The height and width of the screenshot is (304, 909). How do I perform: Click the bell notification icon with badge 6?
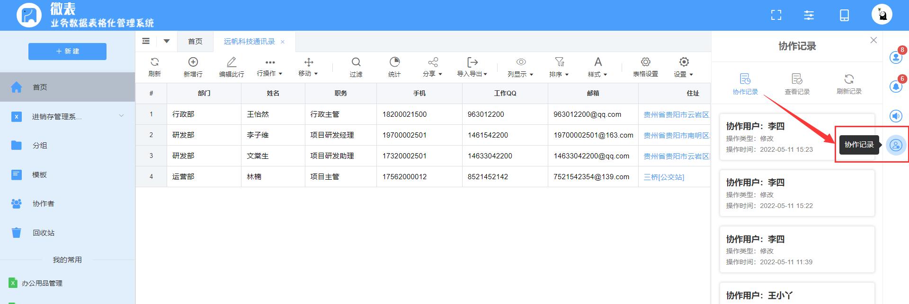(x=896, y=87)
